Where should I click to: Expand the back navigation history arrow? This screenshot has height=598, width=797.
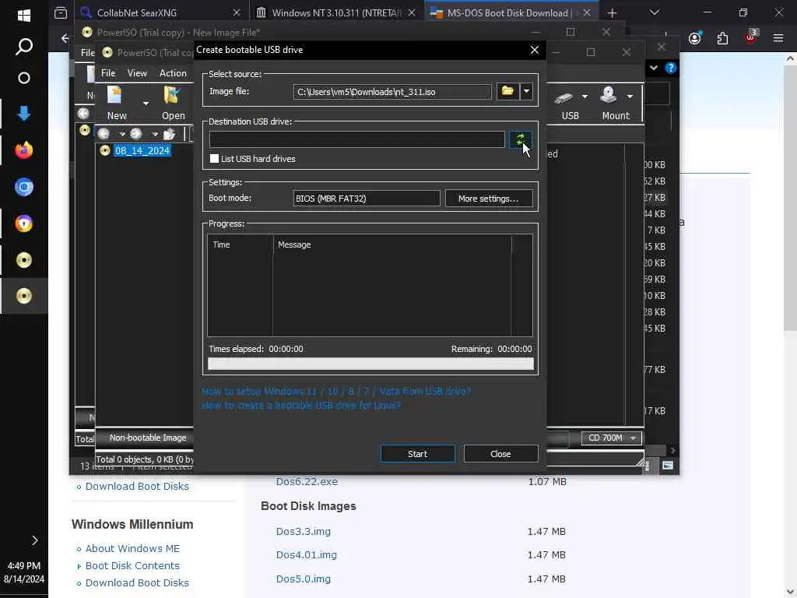point(122,134)
